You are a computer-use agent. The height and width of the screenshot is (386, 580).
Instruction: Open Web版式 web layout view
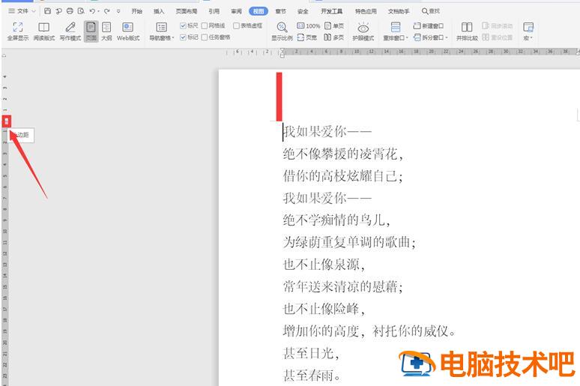[127, 27]
